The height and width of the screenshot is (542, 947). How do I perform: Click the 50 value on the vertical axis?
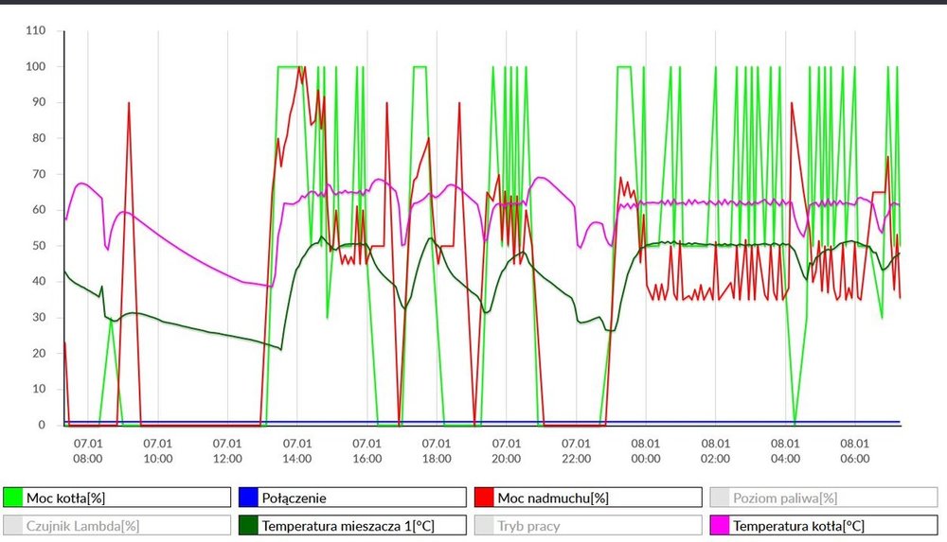pyautogui.click(x=38, y=246)
